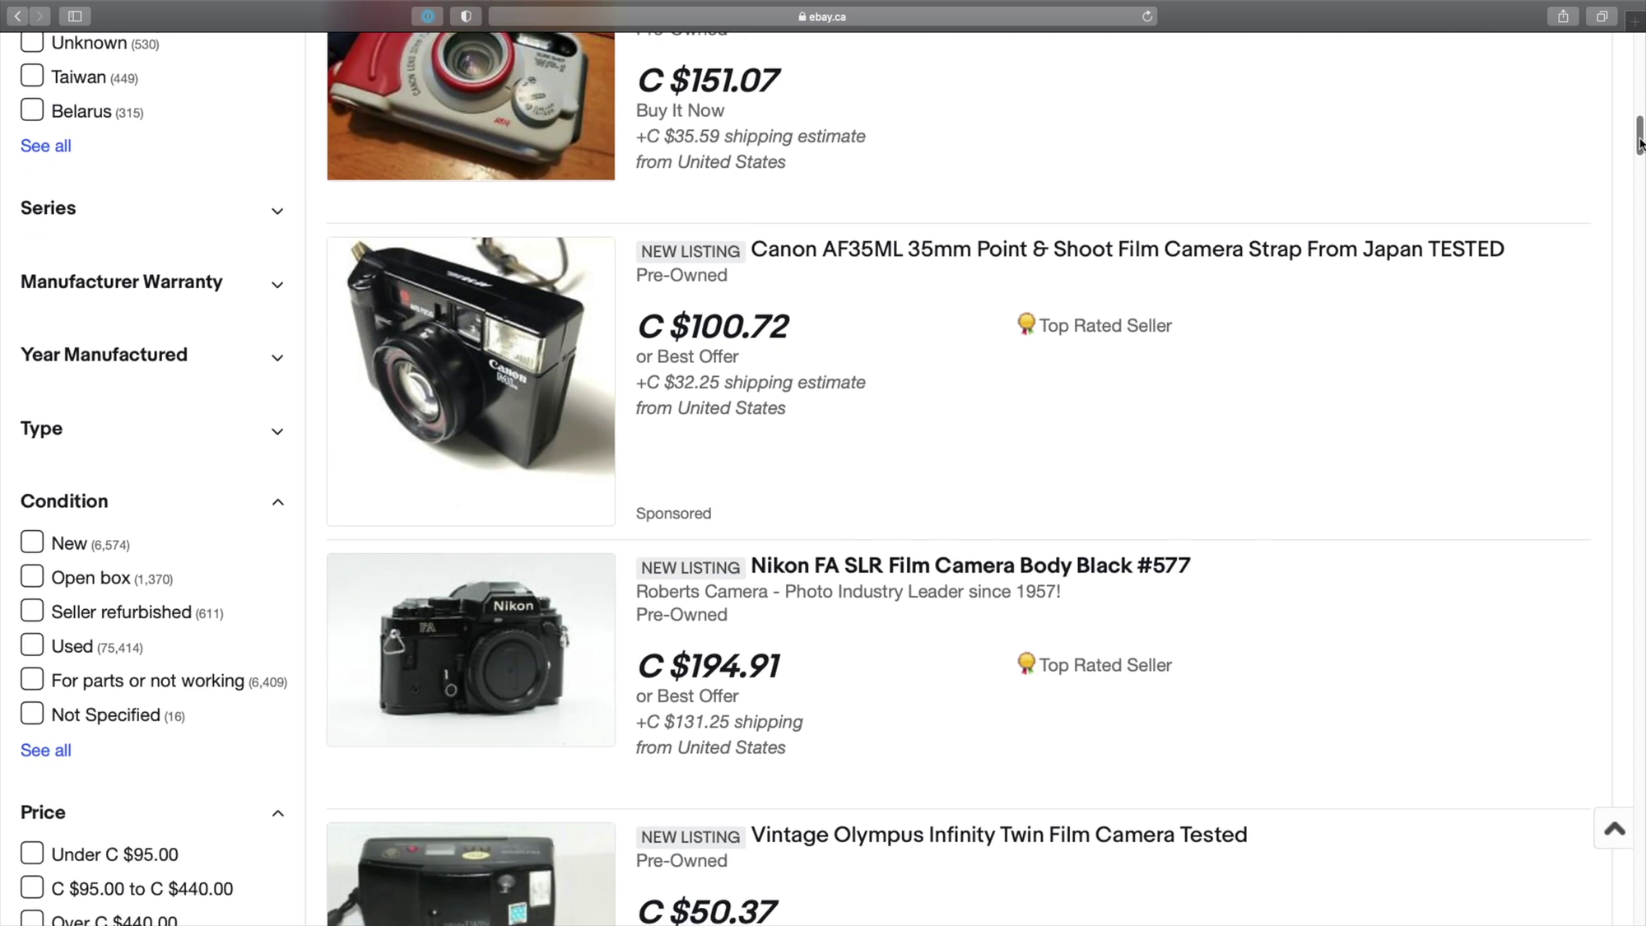Click the Nikon FA camera thumbnail
Viewport: 1646px width, 926px height.
click(471, 649)
